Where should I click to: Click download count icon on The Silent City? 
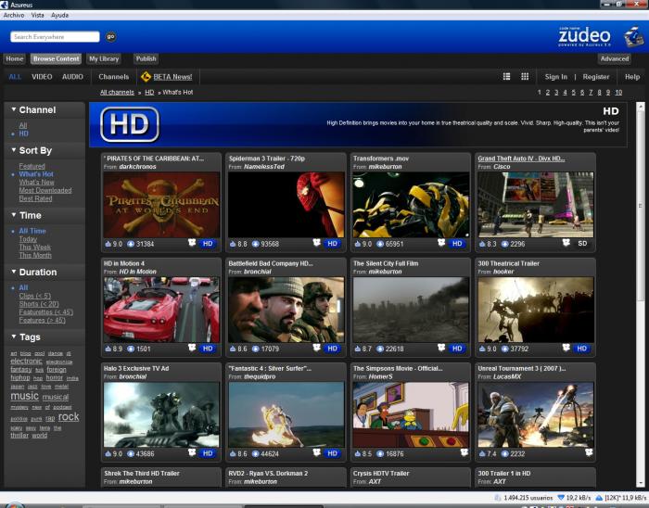click(x=380, y=349)
